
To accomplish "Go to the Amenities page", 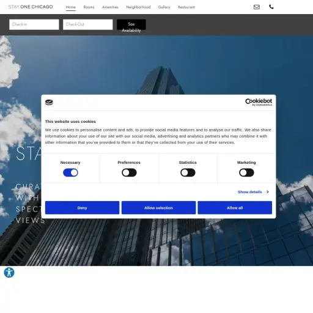I will 110,7.
